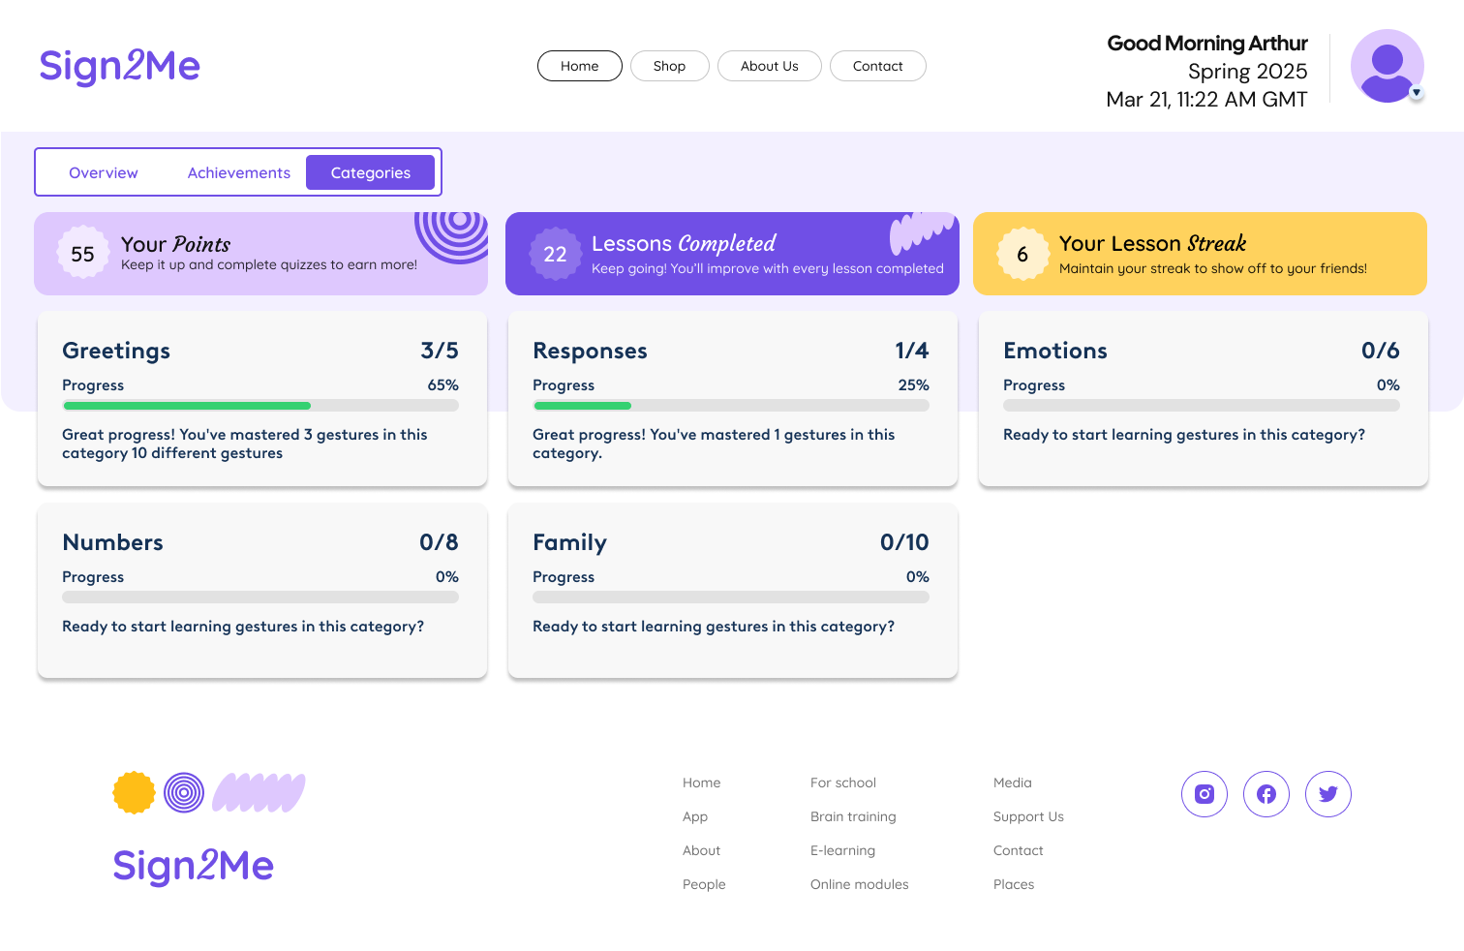Open the Responses category card
1464x951 pixels.
coord(732,398)
